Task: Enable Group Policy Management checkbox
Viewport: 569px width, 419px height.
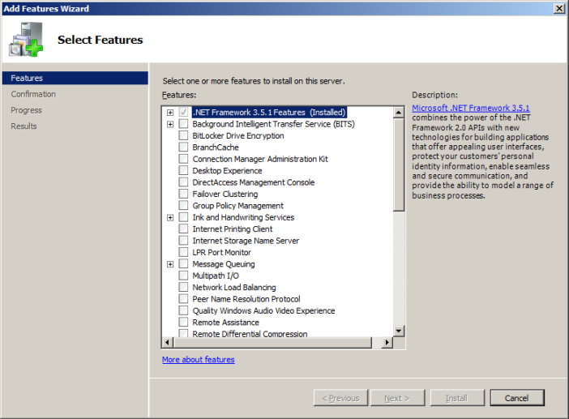Action: (183, 205)
